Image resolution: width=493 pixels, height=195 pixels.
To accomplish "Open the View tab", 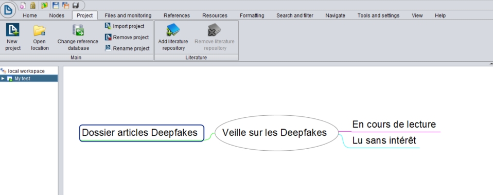I will click(417, 15).
